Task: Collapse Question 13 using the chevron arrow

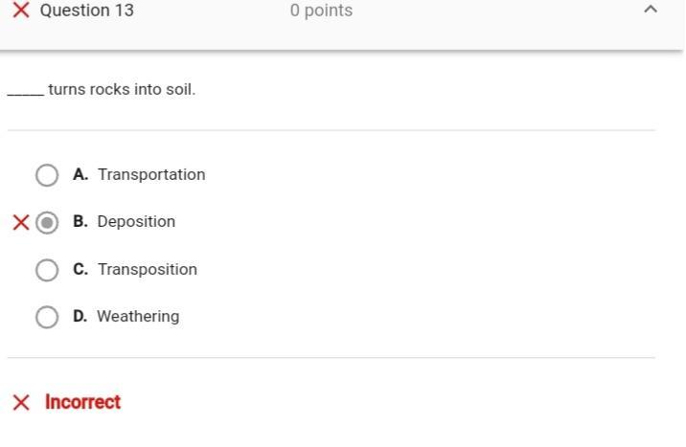Action: (x=651, y=11)
